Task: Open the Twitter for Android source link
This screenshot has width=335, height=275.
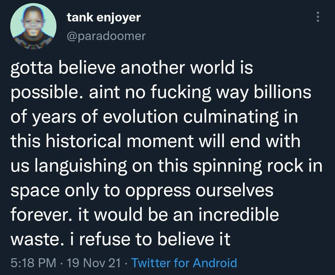Action: 184,263
